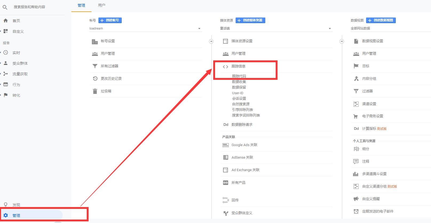Open 自定义渠道分组 测试版 link
The image size is (431, 223).
pyautogui.click(x=379, y=186)
